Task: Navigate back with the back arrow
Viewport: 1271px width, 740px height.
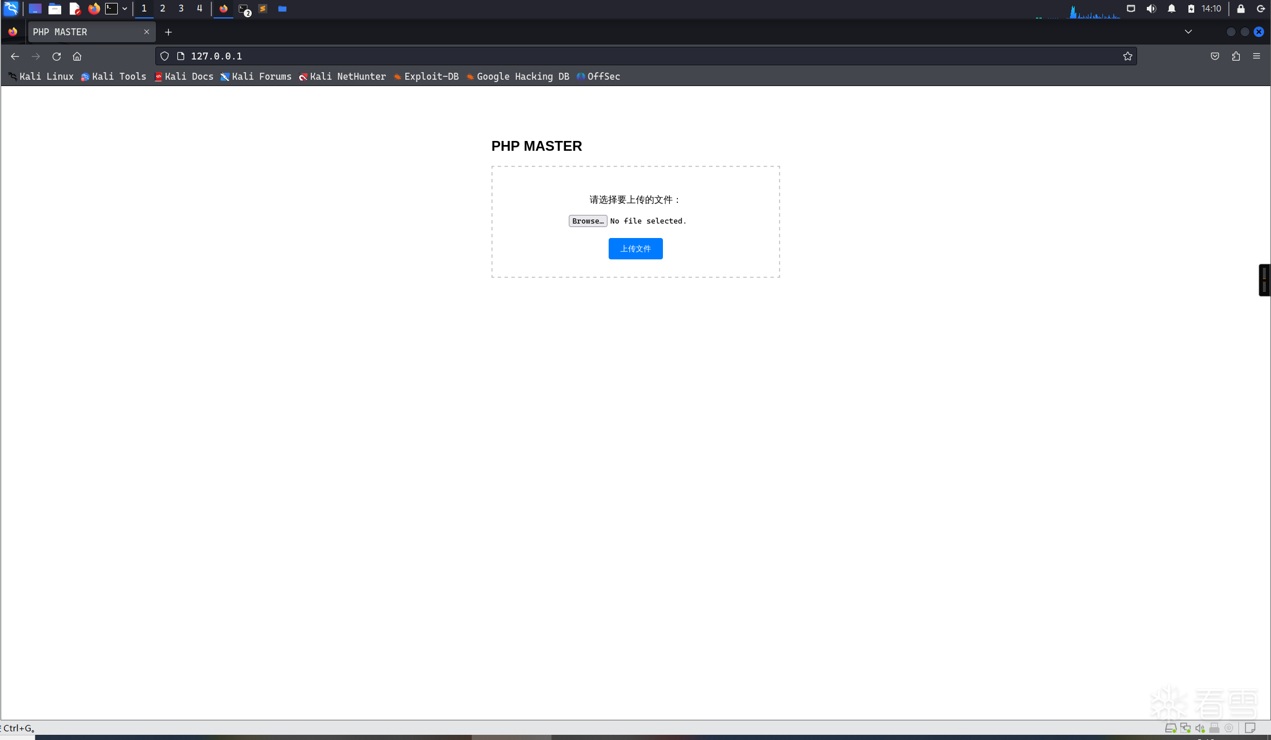Action: pyautogui.click(x=15, y=56)
